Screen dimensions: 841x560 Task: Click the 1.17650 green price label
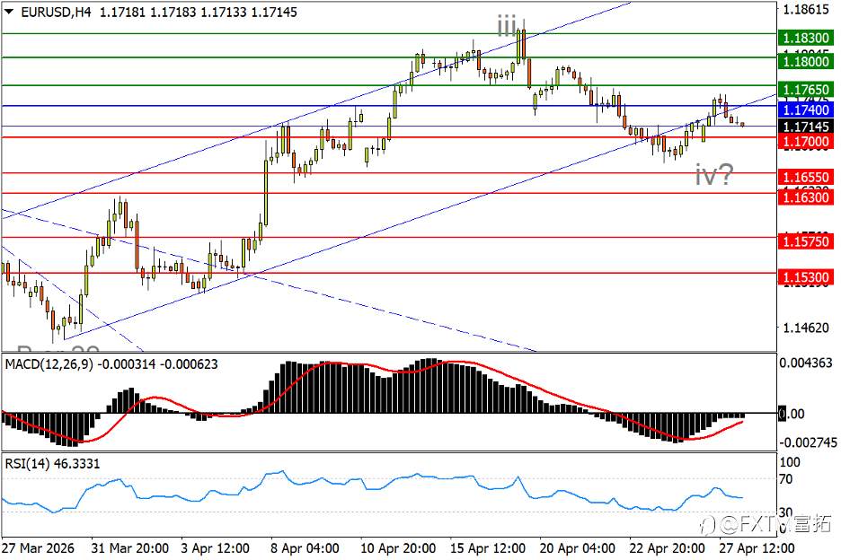(805, 89)
